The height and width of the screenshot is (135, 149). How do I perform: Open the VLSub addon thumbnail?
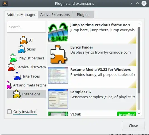pos(58,114)
